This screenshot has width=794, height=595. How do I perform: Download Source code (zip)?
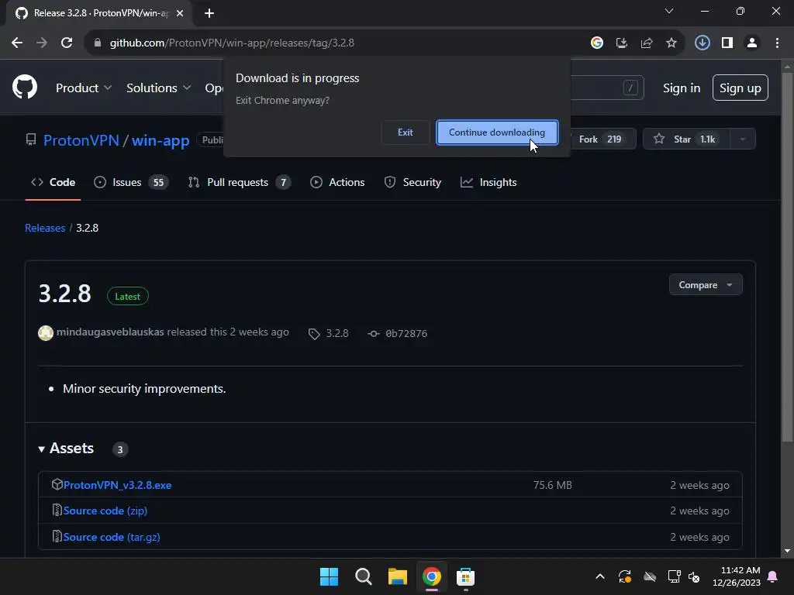click(105, 511)
